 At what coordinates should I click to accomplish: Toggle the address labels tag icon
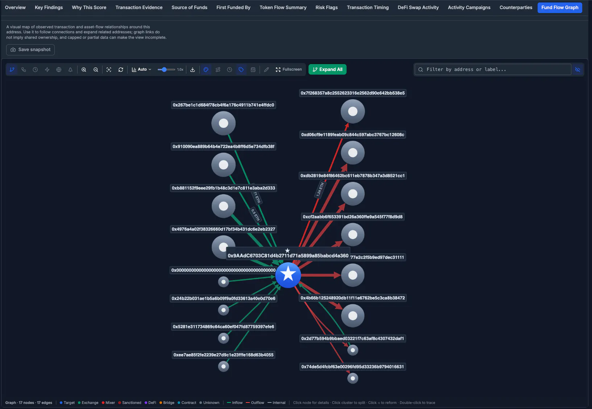coord(241,70)
